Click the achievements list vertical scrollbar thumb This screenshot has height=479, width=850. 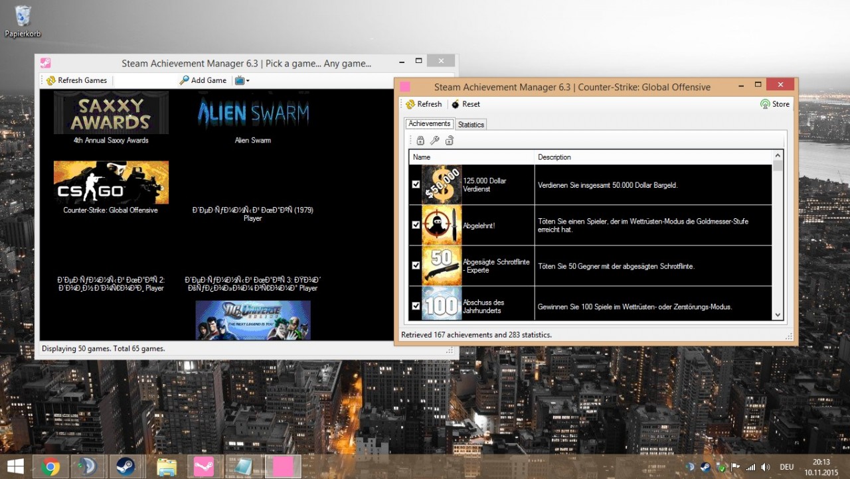point(778,166)
